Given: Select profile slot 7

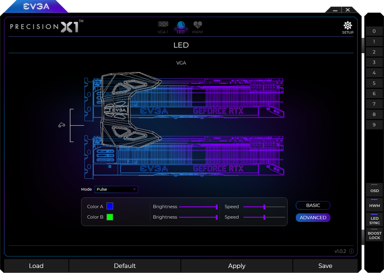Looking at the screenshot, I should [374, 104].
